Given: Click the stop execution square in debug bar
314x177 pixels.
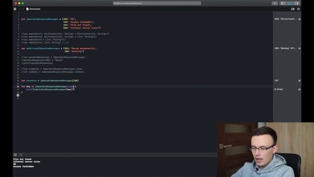Looking at the screenshot, I should point(21,155).
